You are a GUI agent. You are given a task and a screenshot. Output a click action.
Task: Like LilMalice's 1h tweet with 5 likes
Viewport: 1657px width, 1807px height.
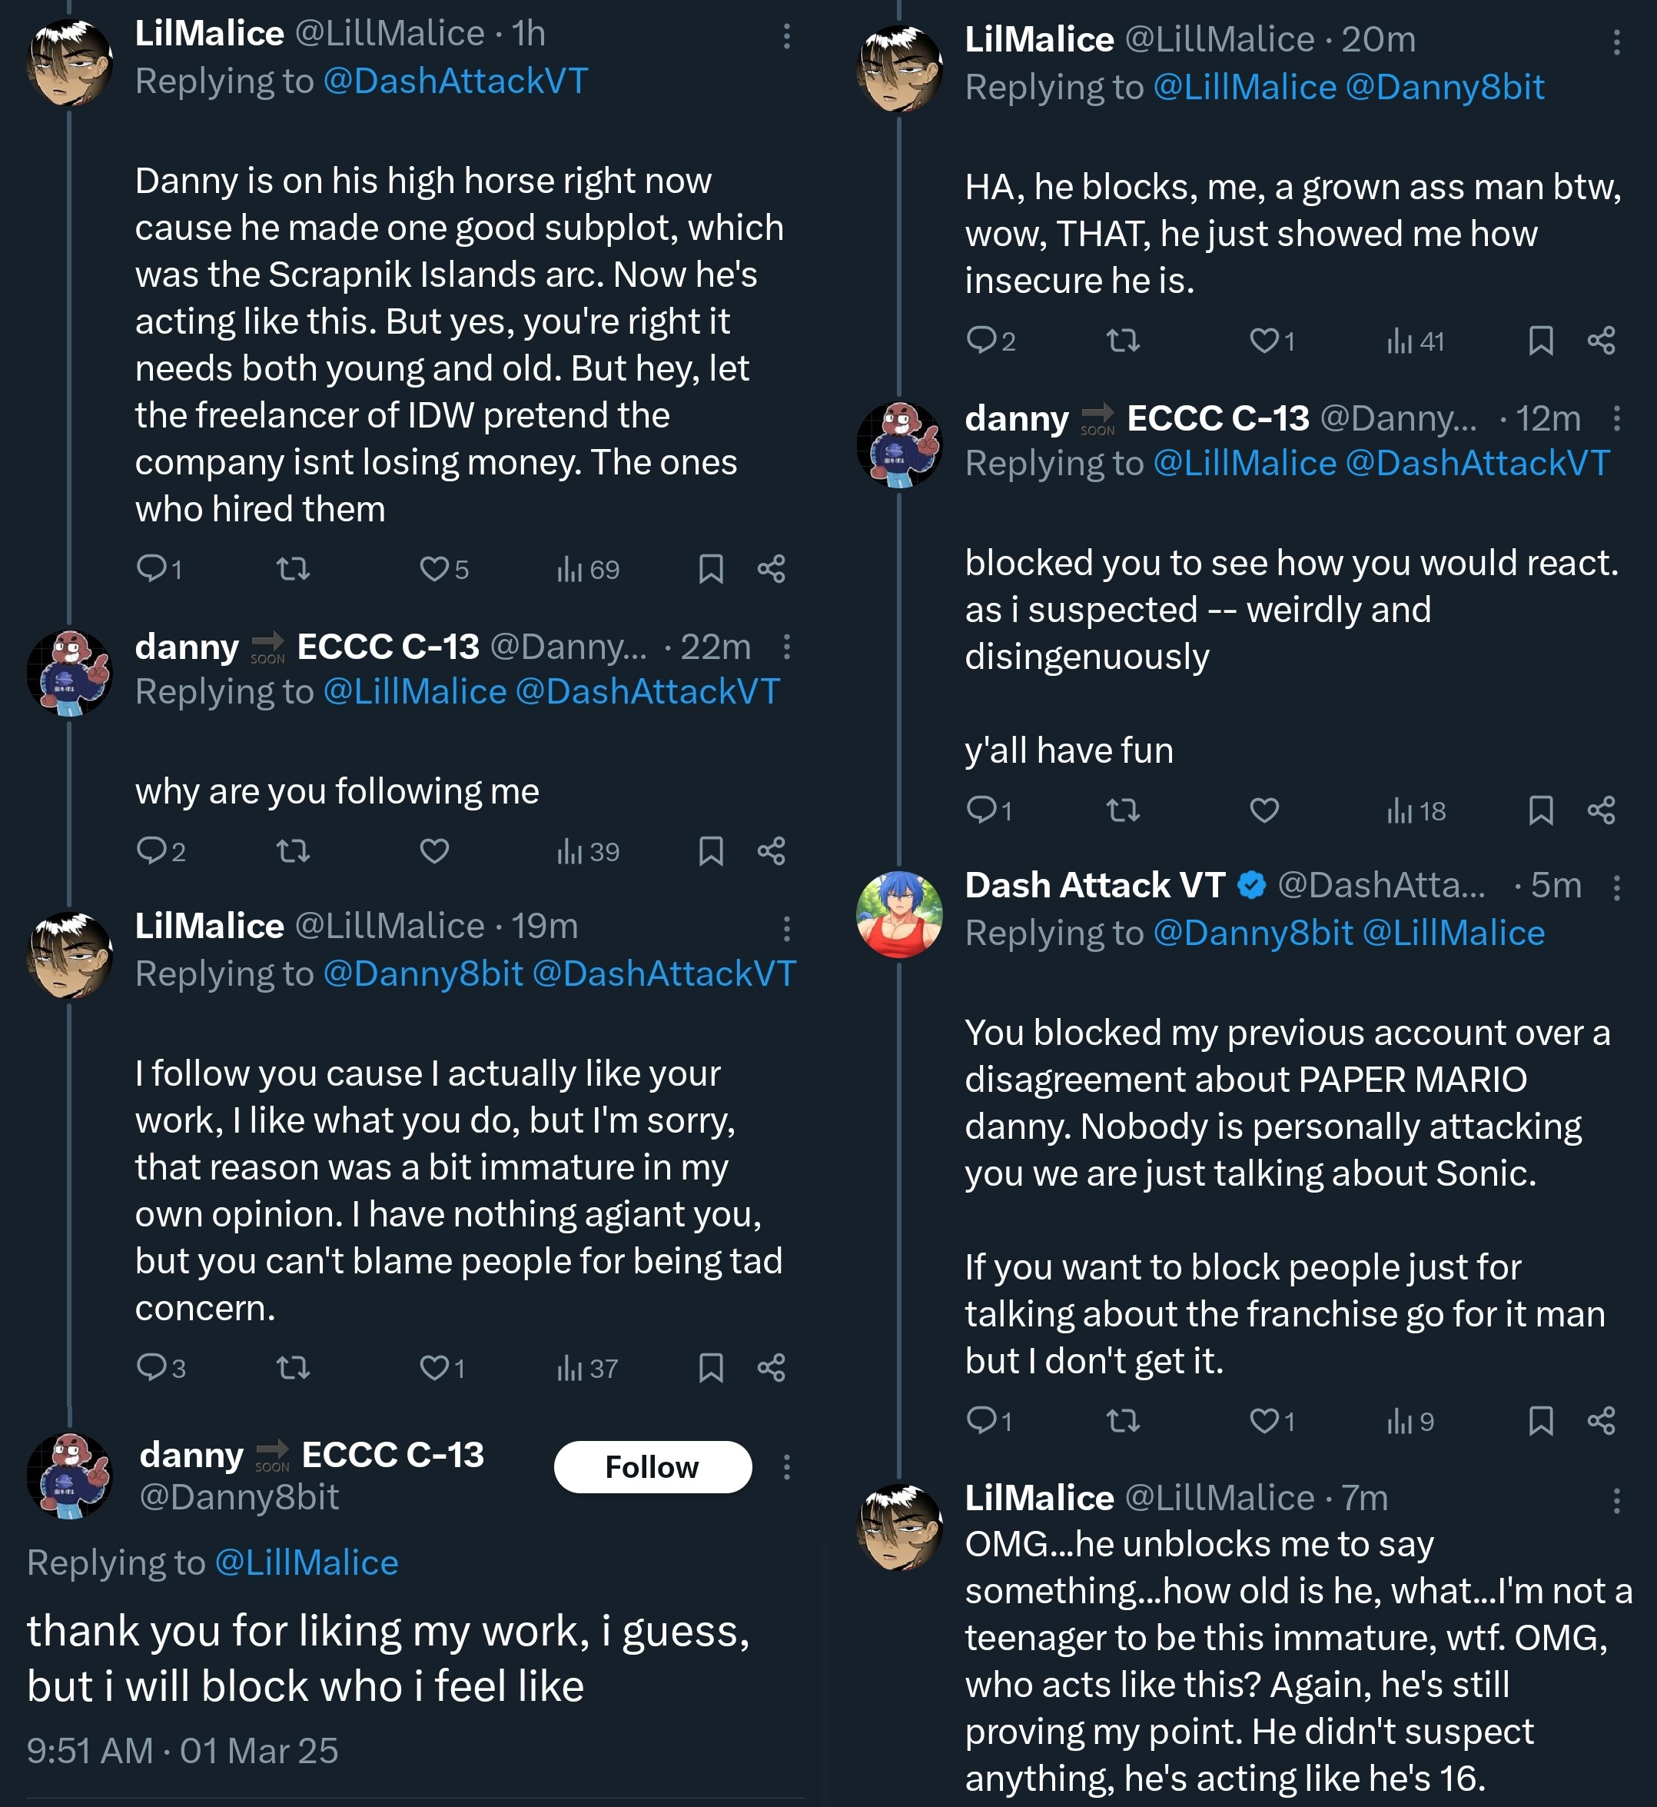[x=435, y=569]
